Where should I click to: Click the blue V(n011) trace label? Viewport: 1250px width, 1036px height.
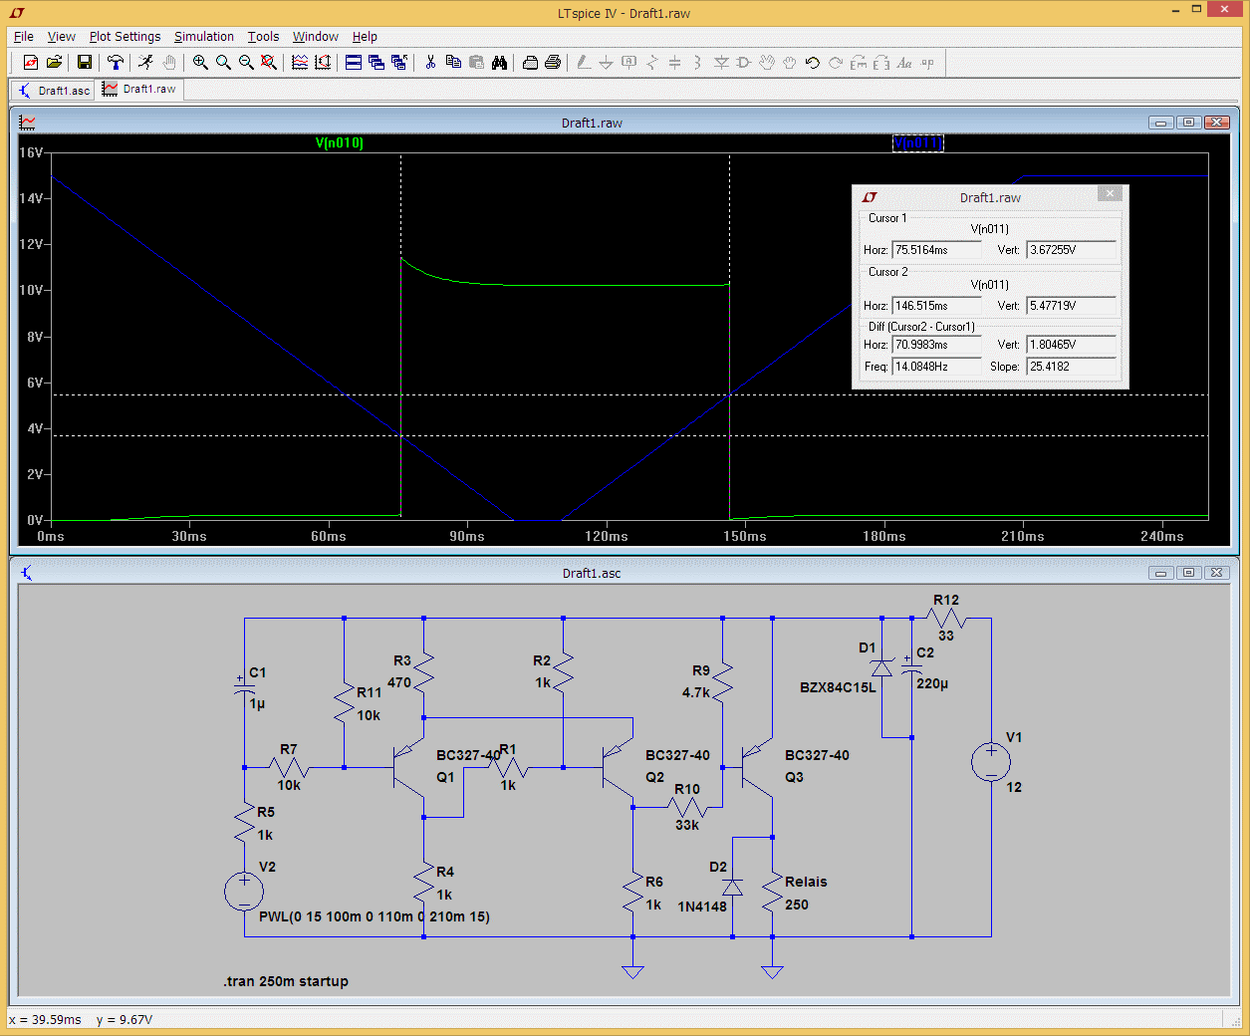pyautogui.click(x=917, y=142)
